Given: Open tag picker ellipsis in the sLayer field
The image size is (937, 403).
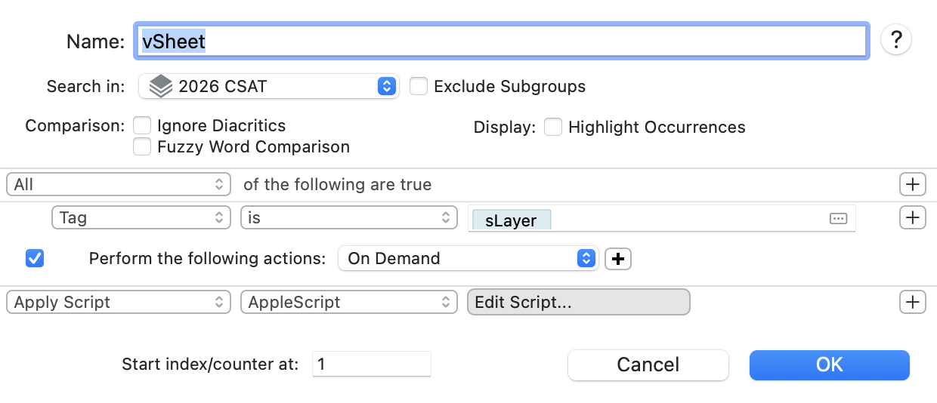Looking at the screenshot, I should pyautogui.click(x=838, y=218).
